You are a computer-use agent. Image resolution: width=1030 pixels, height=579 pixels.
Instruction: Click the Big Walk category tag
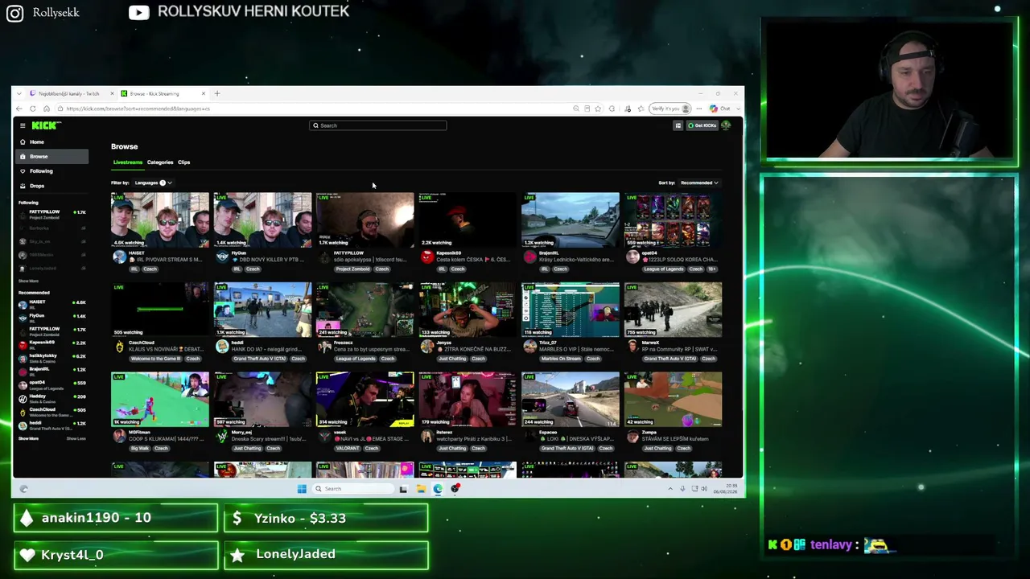138,449
